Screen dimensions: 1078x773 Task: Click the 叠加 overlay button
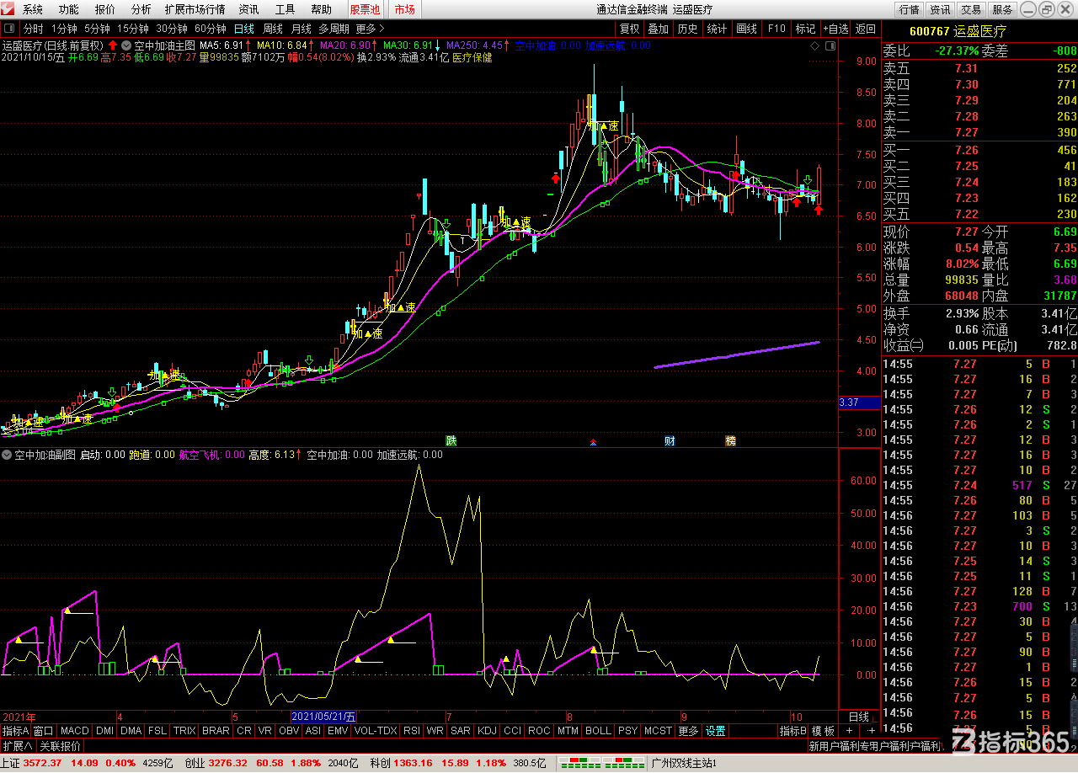coord(658,28)
